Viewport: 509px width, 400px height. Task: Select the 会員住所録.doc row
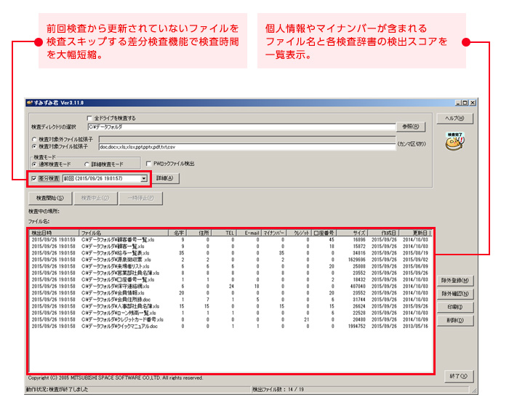[230, 300]
